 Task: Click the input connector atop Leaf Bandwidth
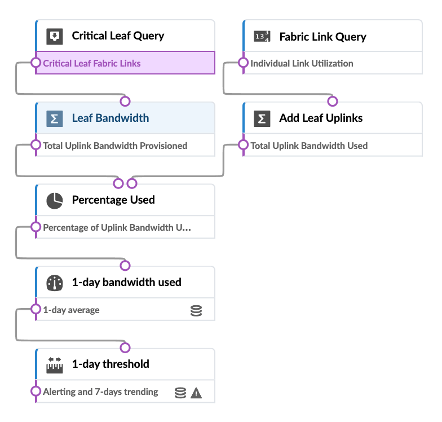tap(125, 102)
